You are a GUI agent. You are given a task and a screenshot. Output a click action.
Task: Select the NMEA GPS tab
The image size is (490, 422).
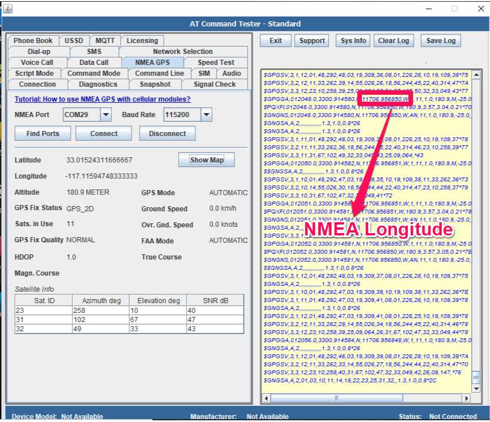pyautogui.click(x=152, y=63)
